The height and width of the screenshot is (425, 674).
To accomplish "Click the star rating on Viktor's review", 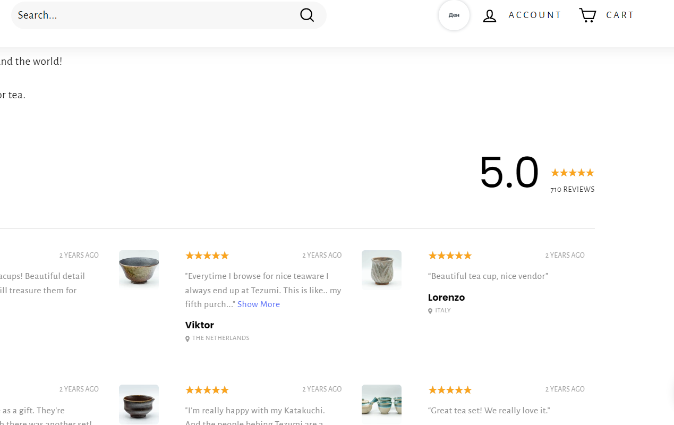I will point(207,256).
